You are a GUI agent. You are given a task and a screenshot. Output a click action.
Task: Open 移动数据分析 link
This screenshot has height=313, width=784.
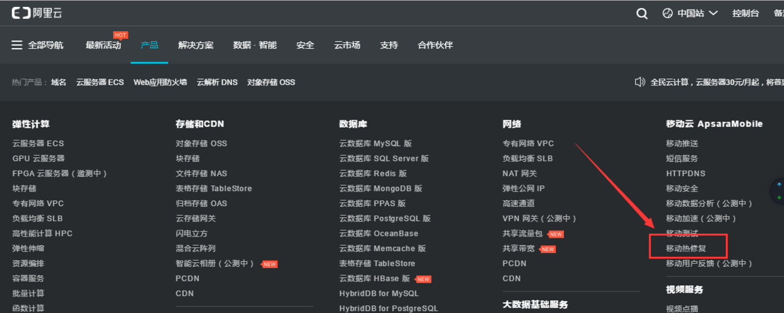point(709,204)
